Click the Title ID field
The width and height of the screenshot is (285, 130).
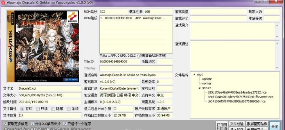(120, 61)
